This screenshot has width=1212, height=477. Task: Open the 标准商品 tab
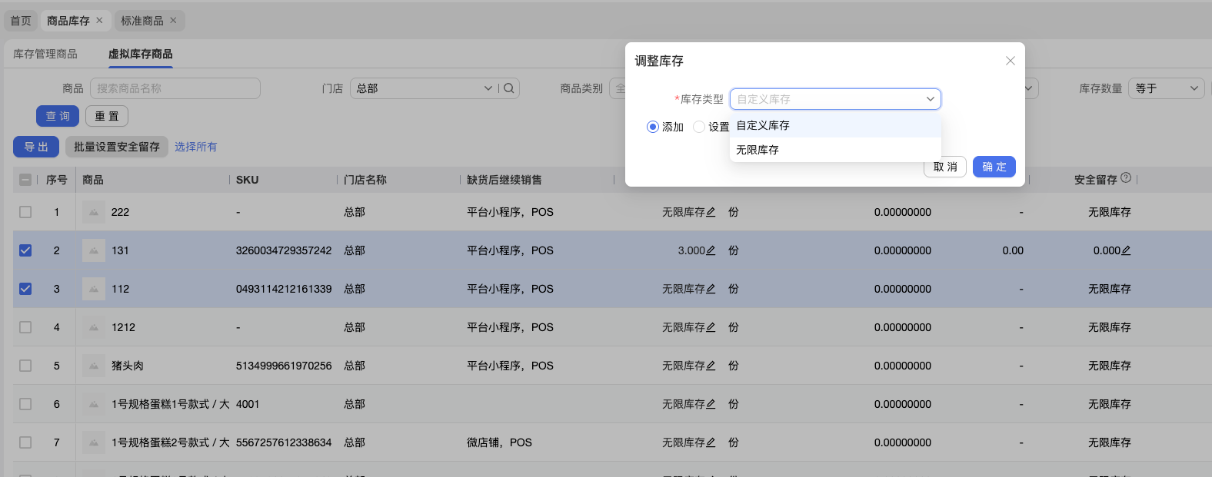[x=142, y=21]
